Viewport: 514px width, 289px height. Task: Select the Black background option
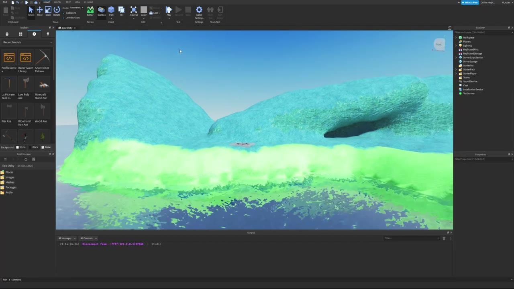point(33,147)
